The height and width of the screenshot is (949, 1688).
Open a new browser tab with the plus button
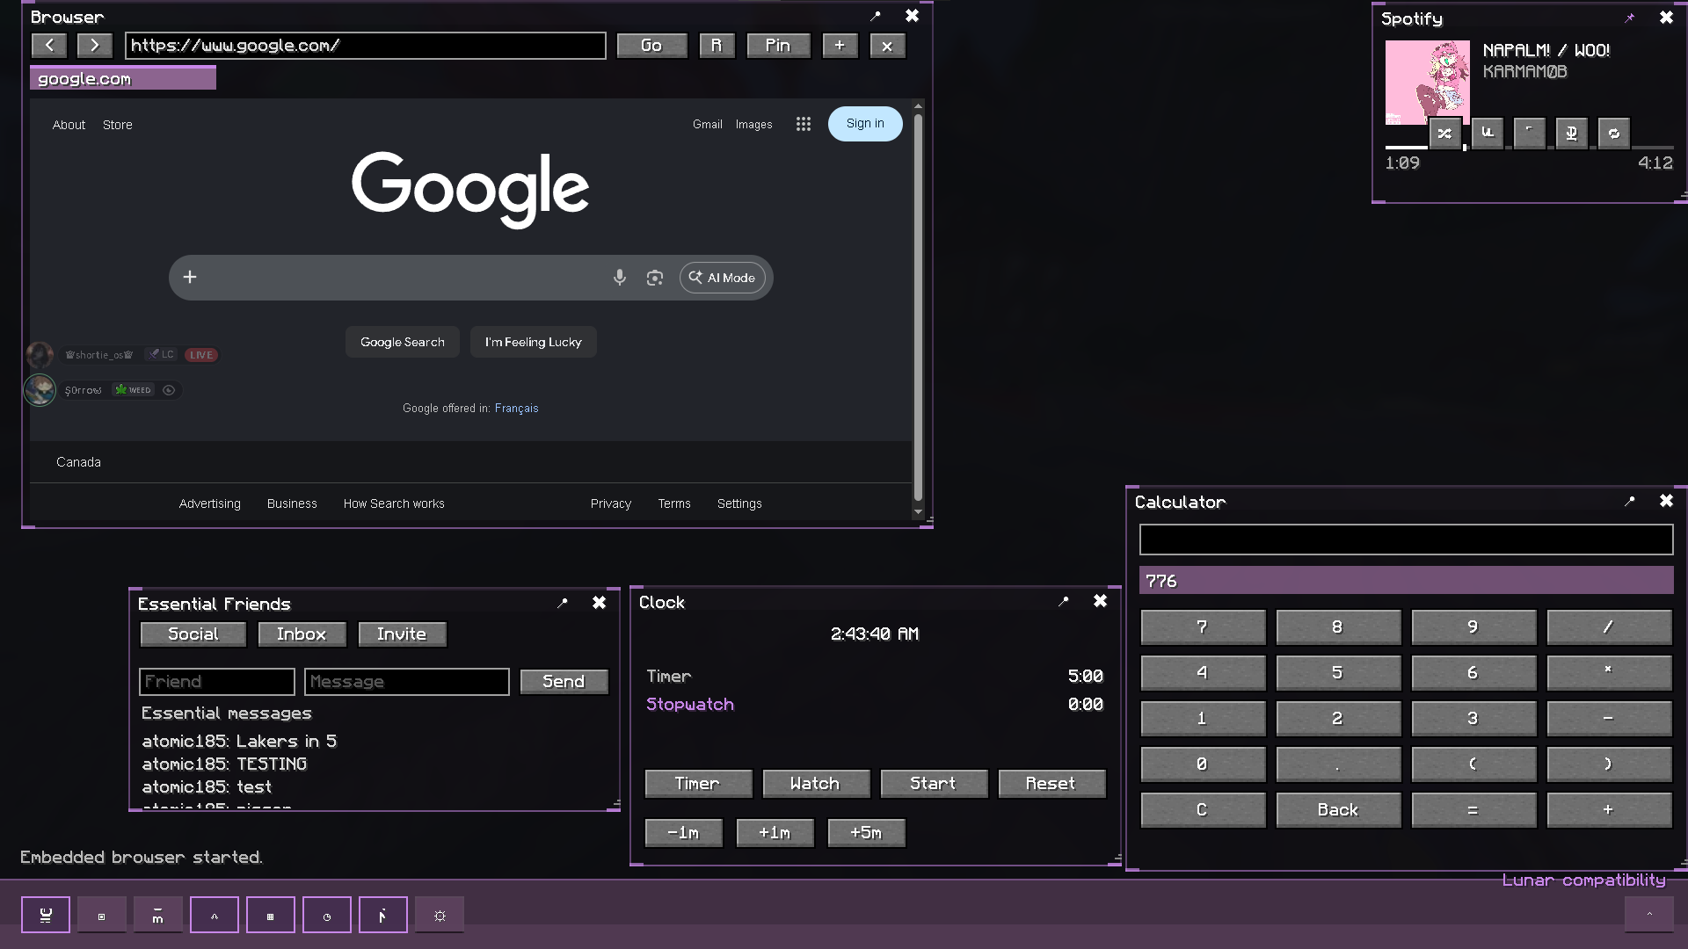click(840, 46)
